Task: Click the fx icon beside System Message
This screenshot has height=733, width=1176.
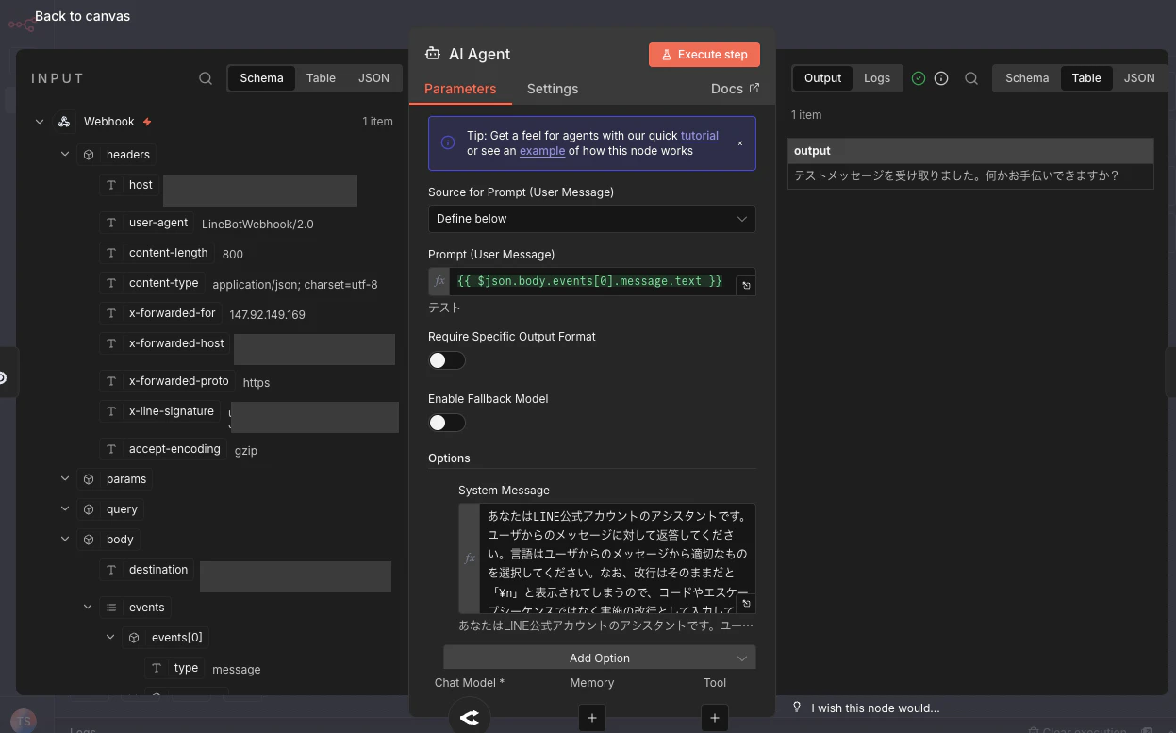Action: [x=470, y=558]
